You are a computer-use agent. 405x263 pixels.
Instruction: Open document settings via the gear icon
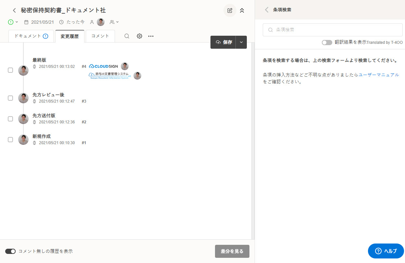139,36
